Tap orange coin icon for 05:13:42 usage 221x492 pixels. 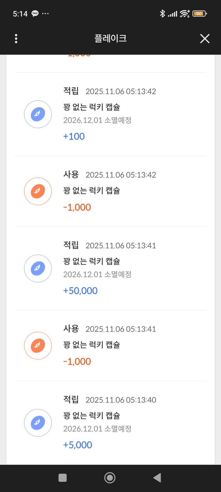[x=38, y=191]
